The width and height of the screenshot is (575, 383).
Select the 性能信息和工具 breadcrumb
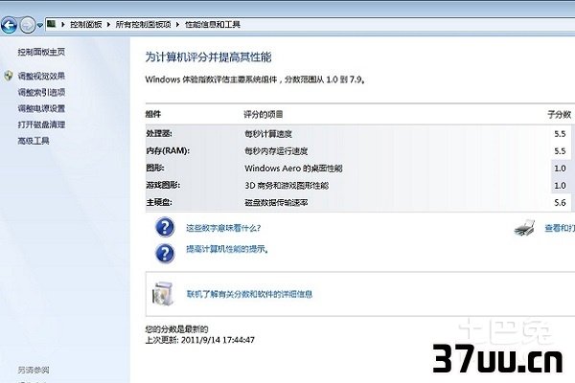213,25
